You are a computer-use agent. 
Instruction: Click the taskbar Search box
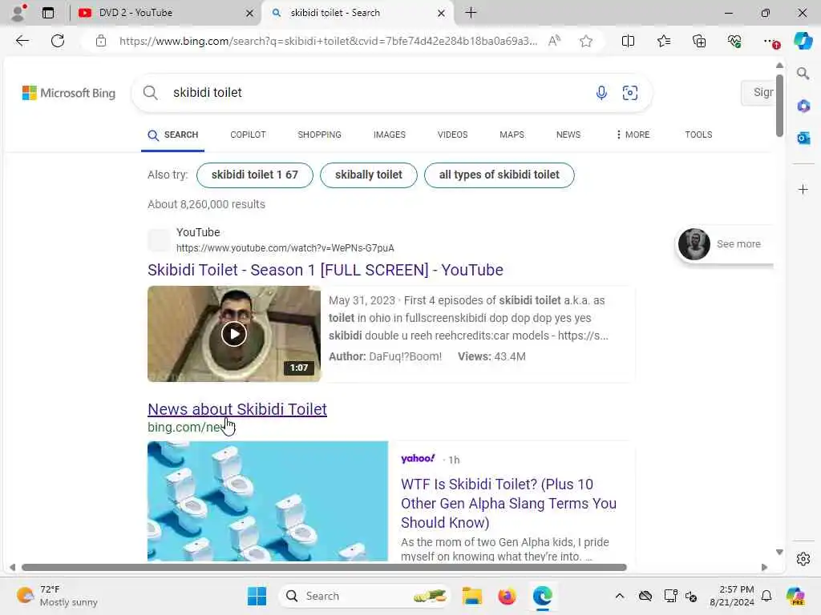[366, 596]
